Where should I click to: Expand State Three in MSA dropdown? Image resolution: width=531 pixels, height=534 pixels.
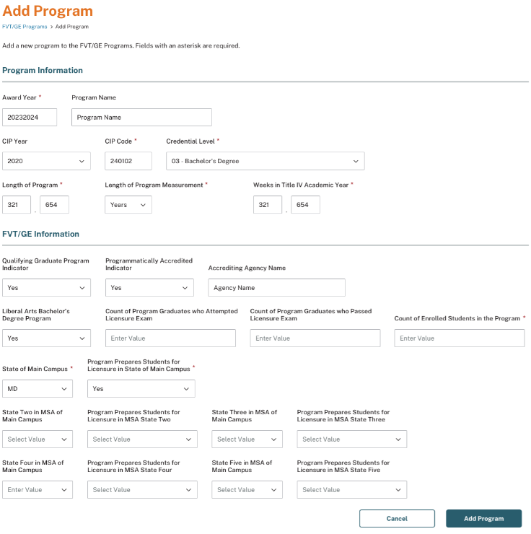[x=247, y=439]
